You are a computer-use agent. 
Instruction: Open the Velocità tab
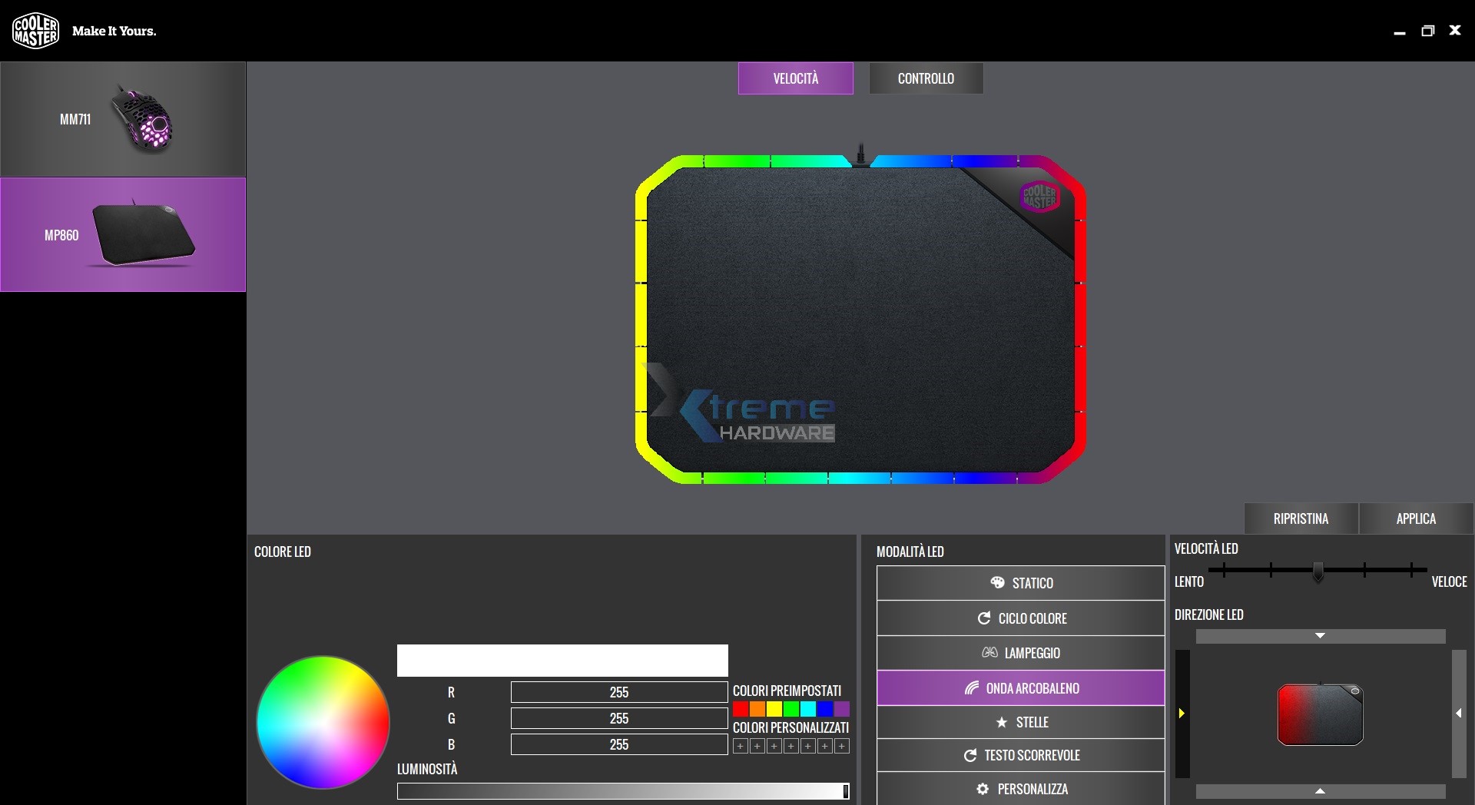click(x=795, y=78)
